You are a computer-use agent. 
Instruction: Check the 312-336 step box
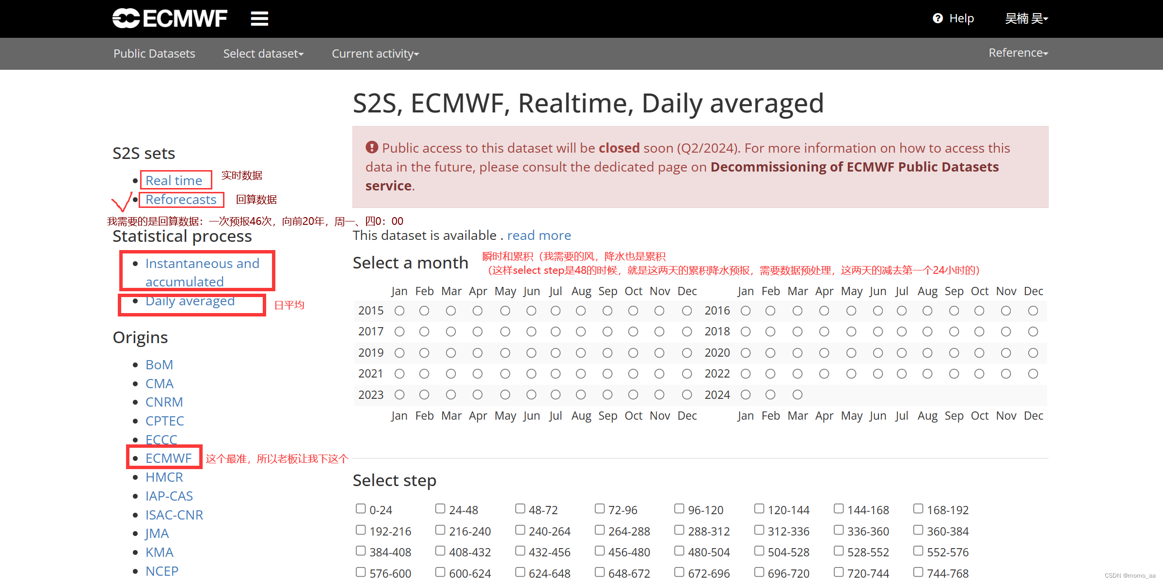click(x=759, y=530)
